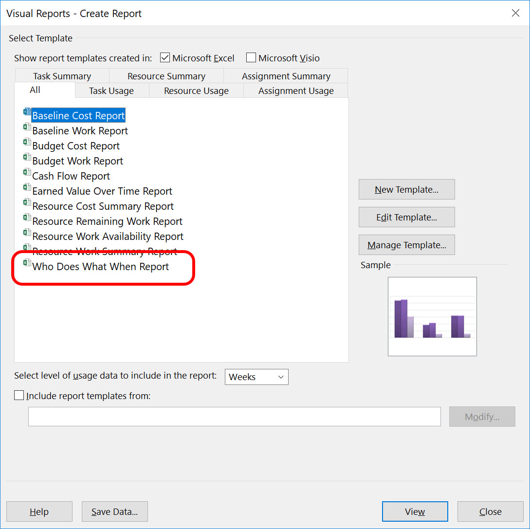Open the usage data level Weeks dropdown
Image resolution: width=530 pixels, height=529 pixels.
pos(256,377)
